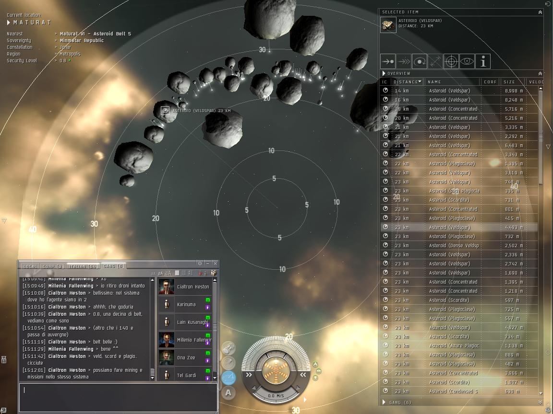Click the Minmatar Republic sovereignty link

click(x=82, y=40)
